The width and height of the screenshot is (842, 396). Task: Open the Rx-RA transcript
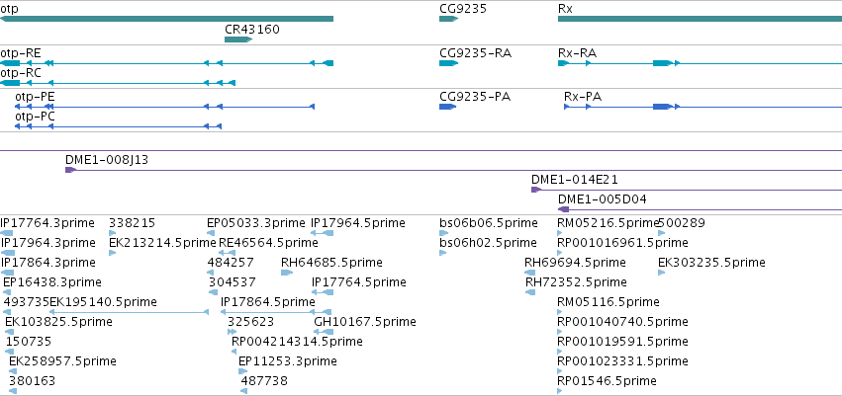700,63
